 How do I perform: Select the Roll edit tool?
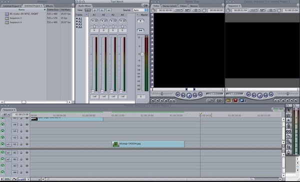coord(288,125)
